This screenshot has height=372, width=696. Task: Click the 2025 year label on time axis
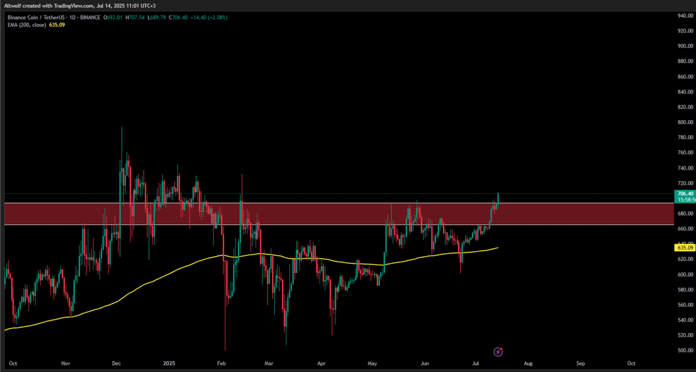(169, 363)
